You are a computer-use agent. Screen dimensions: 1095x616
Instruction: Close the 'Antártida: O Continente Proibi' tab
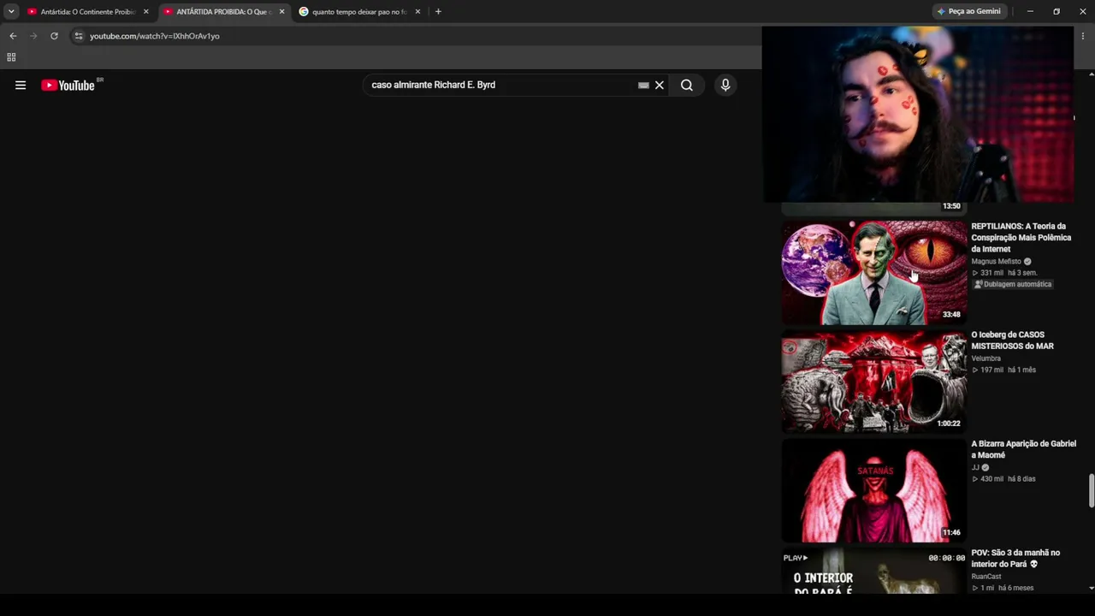pyautogui.click(x=146, y=12)
